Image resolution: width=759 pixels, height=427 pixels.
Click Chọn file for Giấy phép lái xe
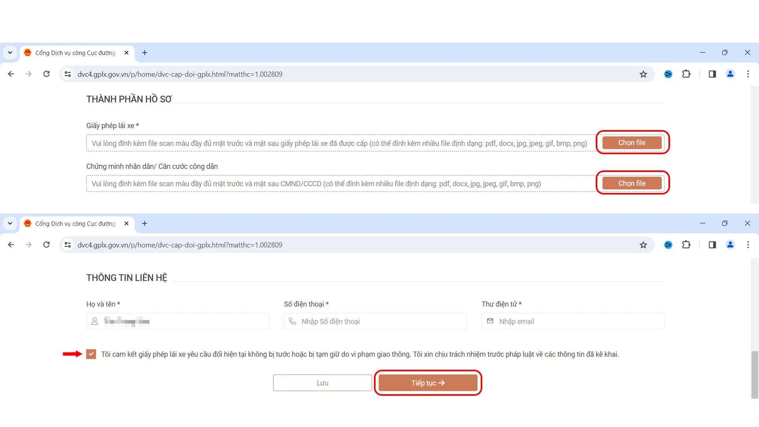coord(632,143)
